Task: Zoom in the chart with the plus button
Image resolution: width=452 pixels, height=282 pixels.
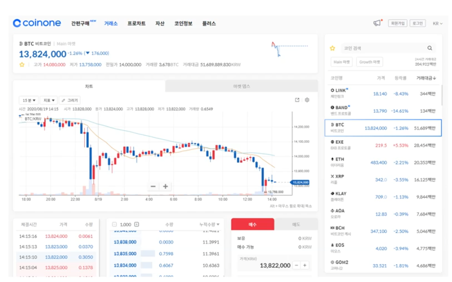Action: 166,186
